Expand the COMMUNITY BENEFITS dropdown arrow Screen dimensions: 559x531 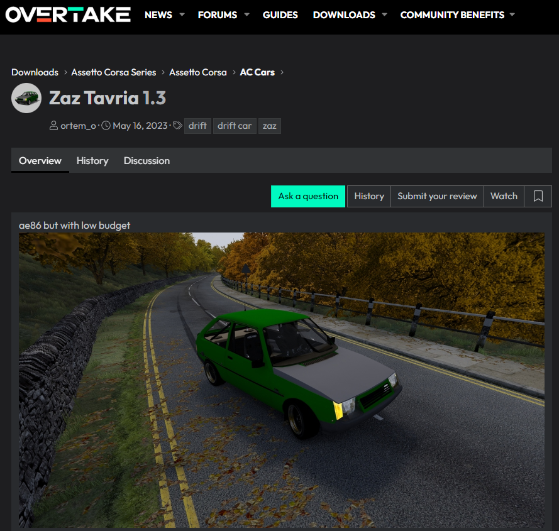(512, 14)
